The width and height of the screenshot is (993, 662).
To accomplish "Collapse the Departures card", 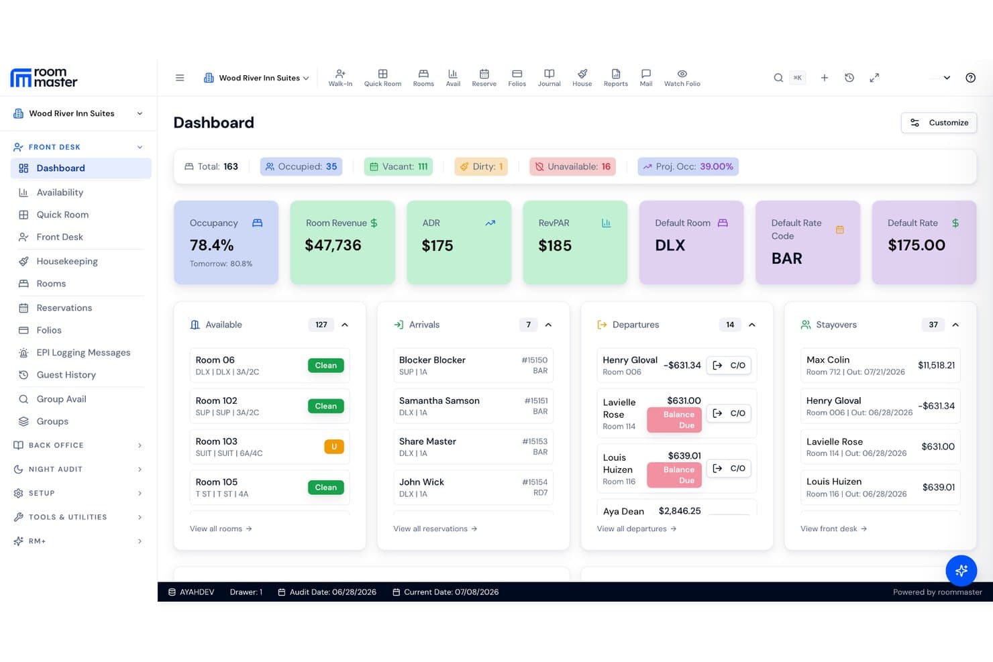I will [x=752, y=325].
